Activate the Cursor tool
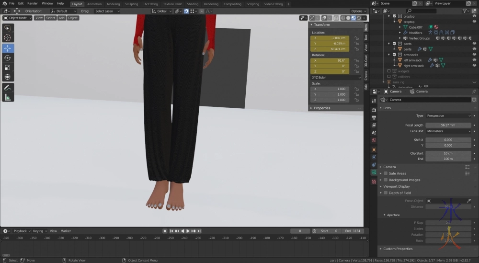The image size is (479, 263). coord(8,38)
